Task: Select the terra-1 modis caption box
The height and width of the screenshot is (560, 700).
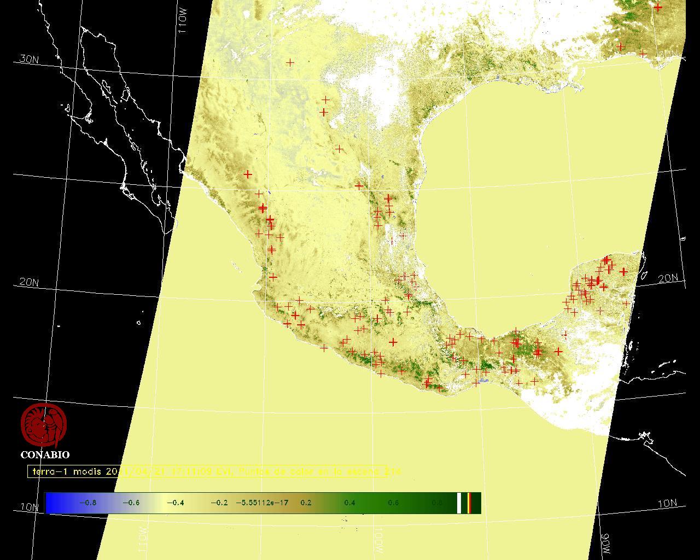Action: [207, 471]
